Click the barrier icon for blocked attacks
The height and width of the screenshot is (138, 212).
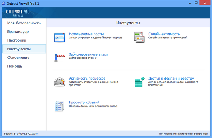(60, 58)
